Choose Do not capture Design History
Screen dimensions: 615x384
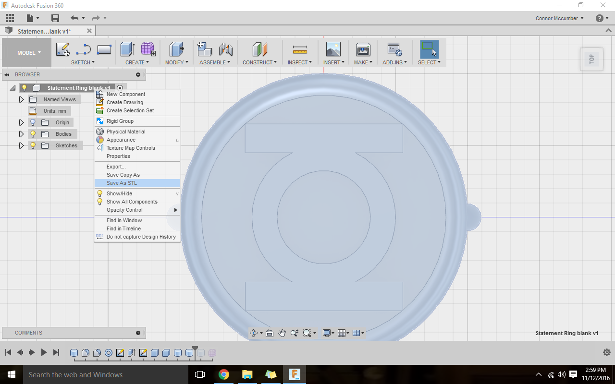tap(137, 237)
